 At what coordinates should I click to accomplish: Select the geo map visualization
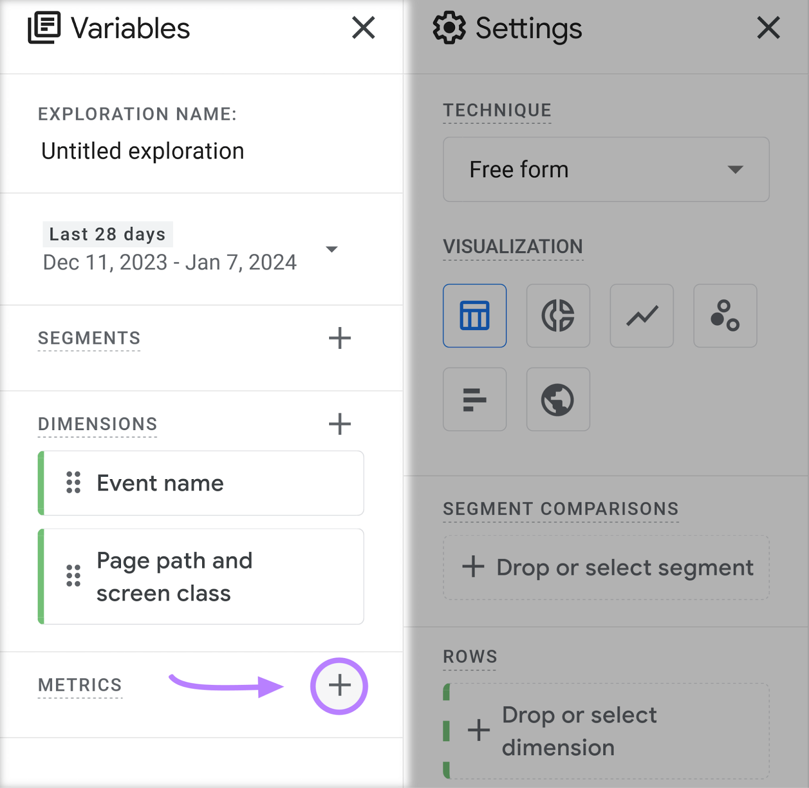click(558, 399)
